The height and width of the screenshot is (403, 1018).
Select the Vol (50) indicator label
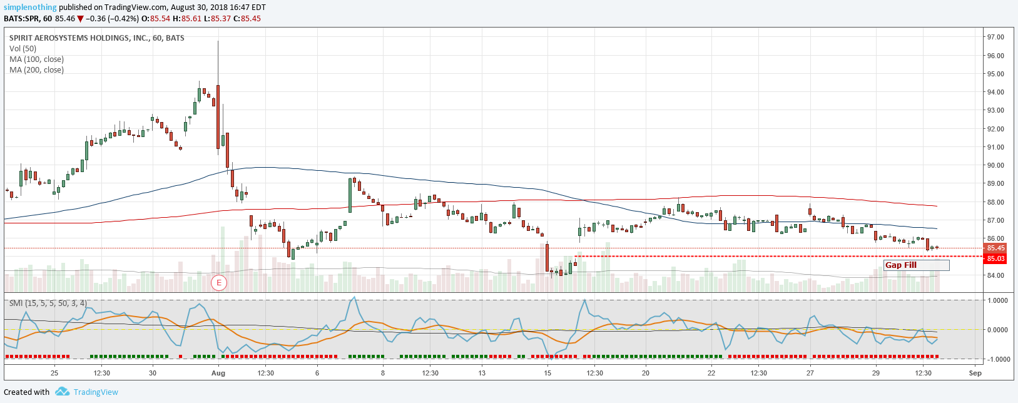point(23,48)
